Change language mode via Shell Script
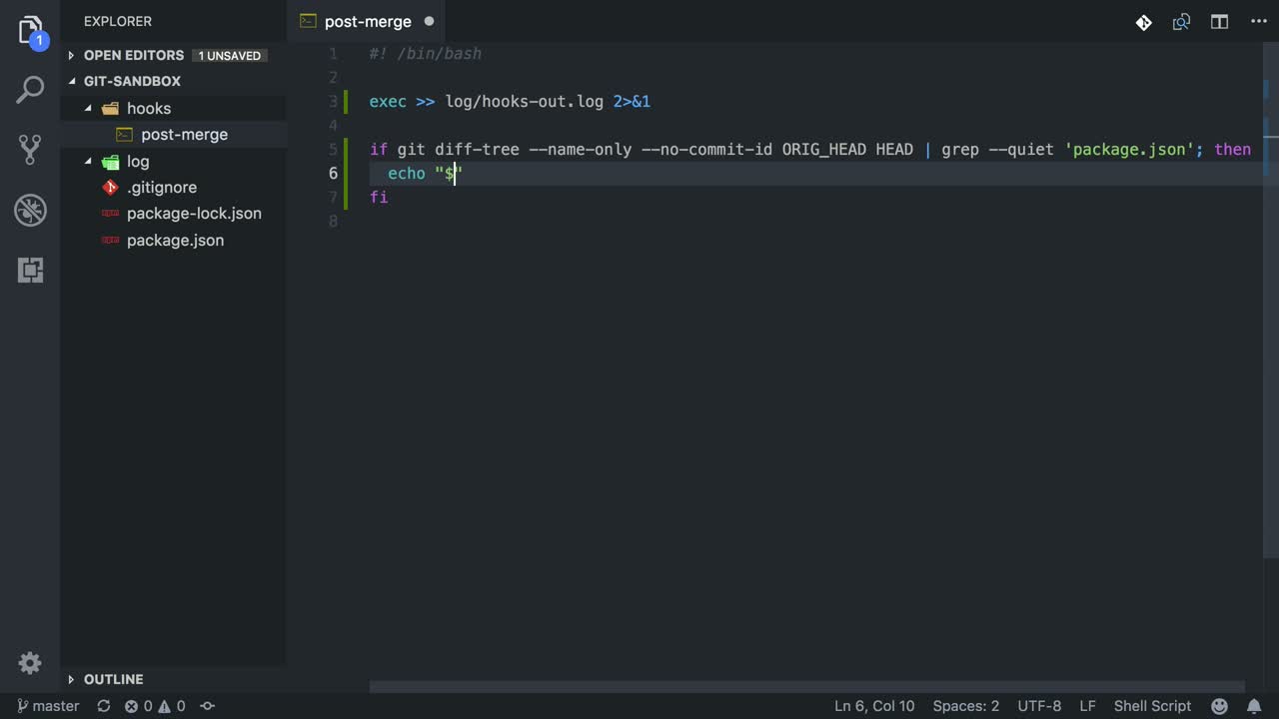 (x=1152, y=706)
